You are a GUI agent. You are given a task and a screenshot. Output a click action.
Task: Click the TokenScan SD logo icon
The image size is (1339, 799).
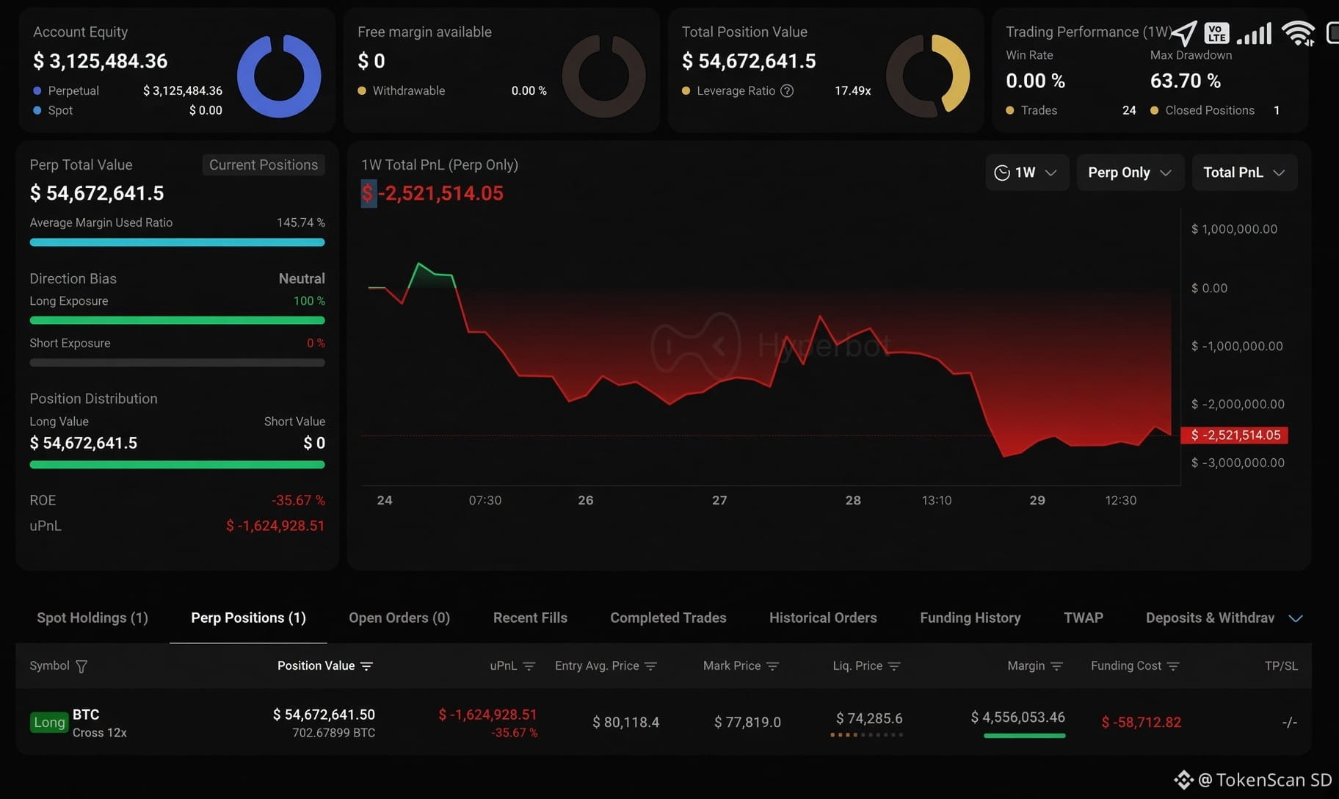click(x=1183, y=780)
